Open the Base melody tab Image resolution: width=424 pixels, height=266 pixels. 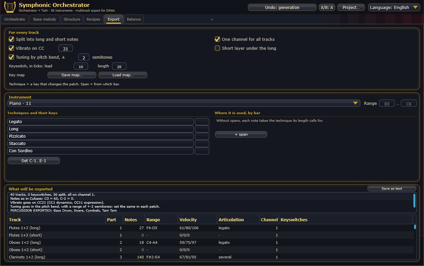[45, 19]
